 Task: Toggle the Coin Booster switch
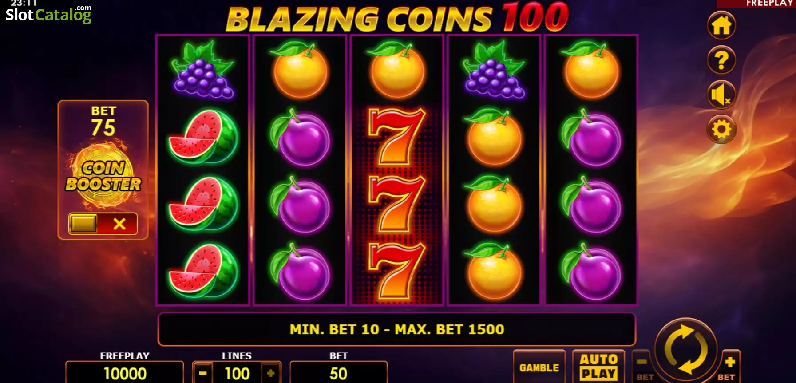click(103, 224)
